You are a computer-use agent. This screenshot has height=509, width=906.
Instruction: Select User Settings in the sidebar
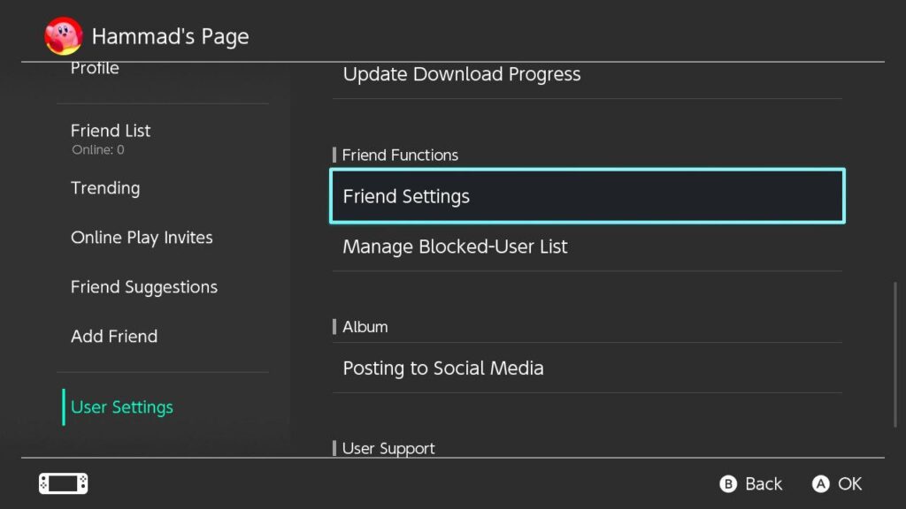coord(121,407)
